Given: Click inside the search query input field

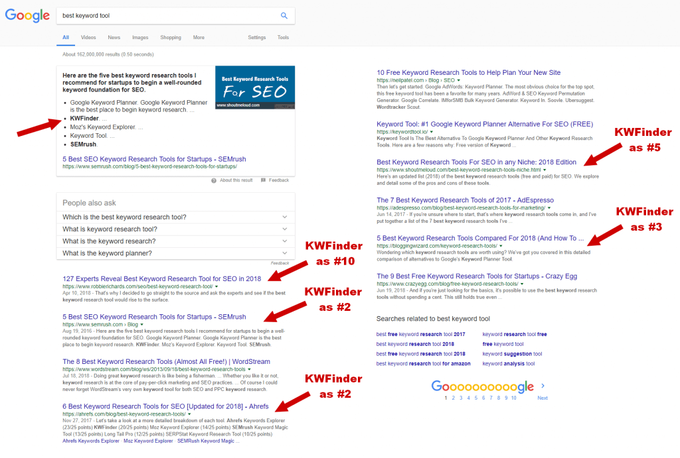Looking at the screenshot, I should coord(166,15).
